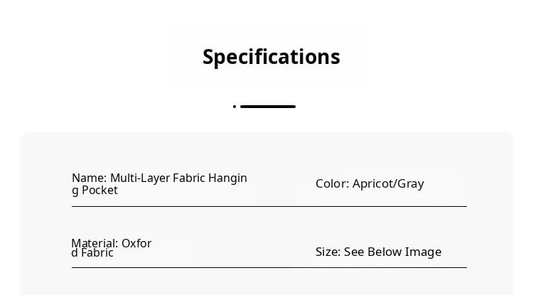Click the "Size:" label
This screenshot has height=295, width=533.
[328, 252]
